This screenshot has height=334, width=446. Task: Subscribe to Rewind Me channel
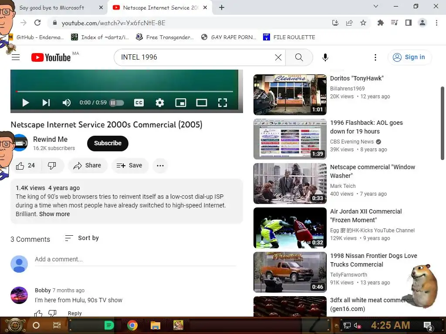pos(108,143)
